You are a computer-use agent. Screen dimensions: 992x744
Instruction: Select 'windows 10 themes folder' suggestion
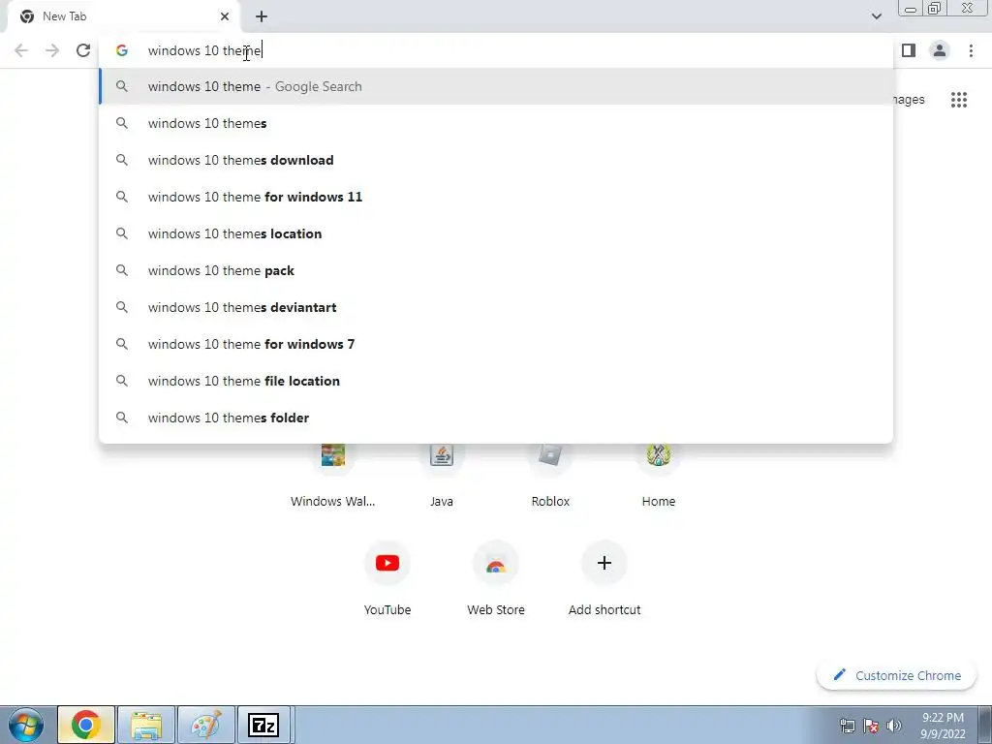tap(496, 418)
